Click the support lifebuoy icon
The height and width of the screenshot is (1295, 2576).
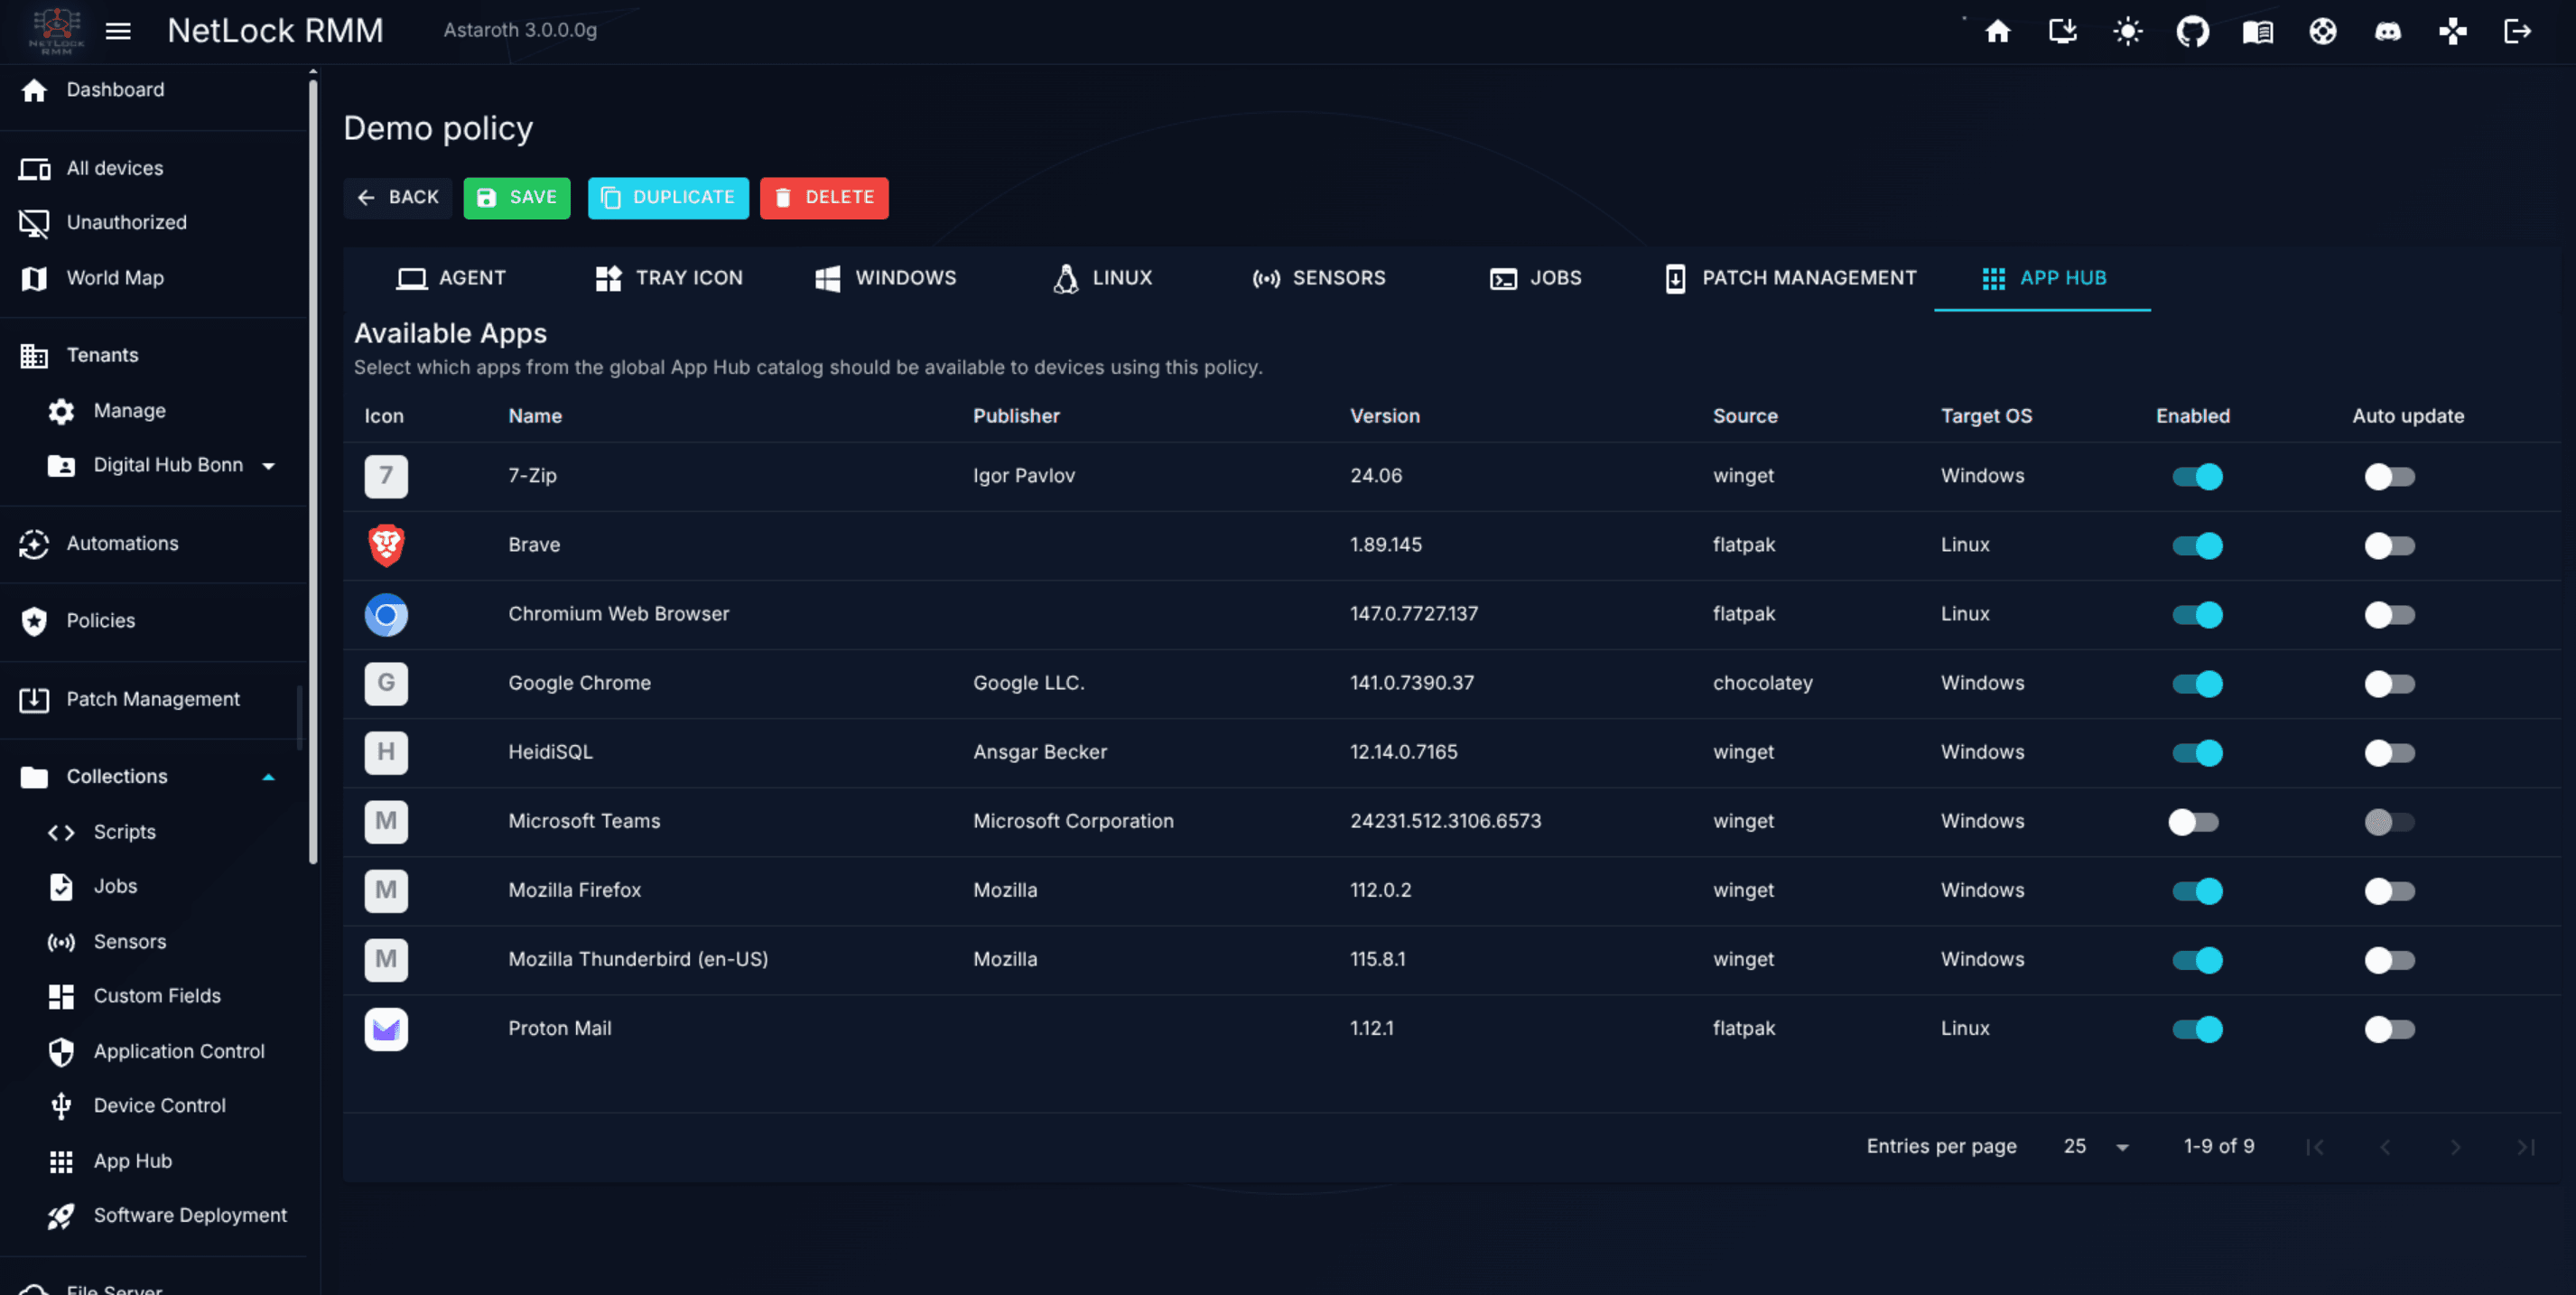[2322, 31]
